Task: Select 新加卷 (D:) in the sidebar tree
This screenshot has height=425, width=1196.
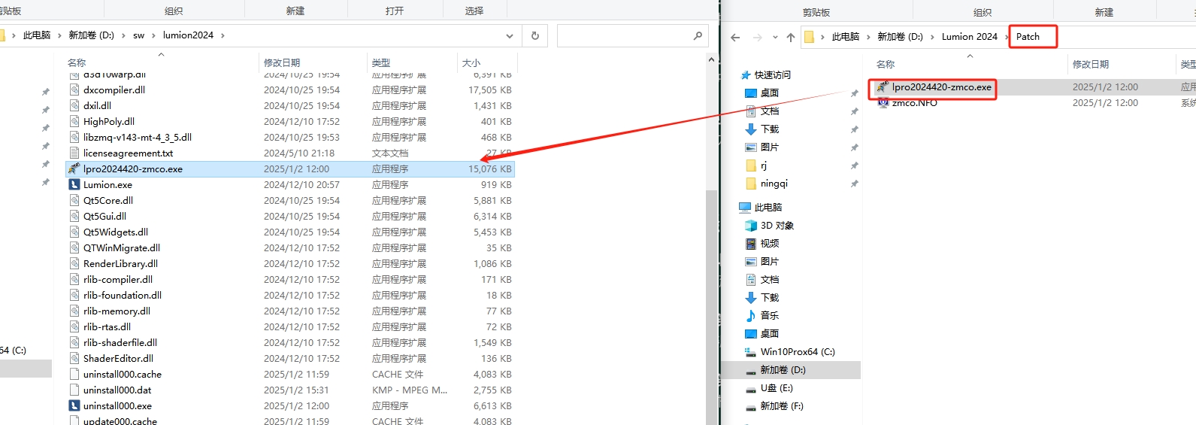Action: [783, 369]
